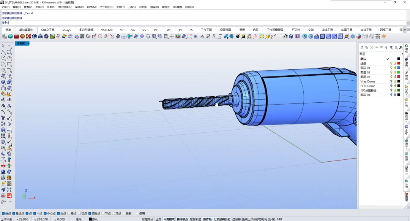
Task: Select the polyline tool in left sidebar
Action: [x=3, y=52]
